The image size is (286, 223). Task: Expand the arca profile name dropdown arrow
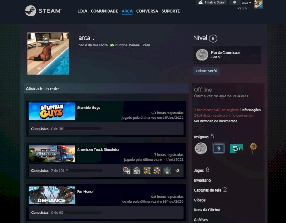pos(93,39)
